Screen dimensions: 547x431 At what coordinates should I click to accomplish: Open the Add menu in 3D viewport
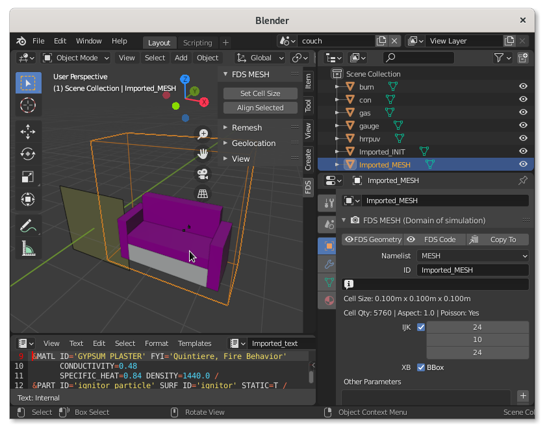pyautogui.click(x=181, y=58)
